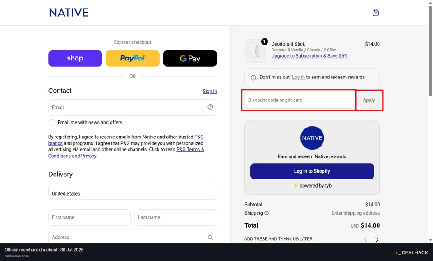Click the NATIVE logo in header
Screen dimensions: 433x261
(69, 13)
